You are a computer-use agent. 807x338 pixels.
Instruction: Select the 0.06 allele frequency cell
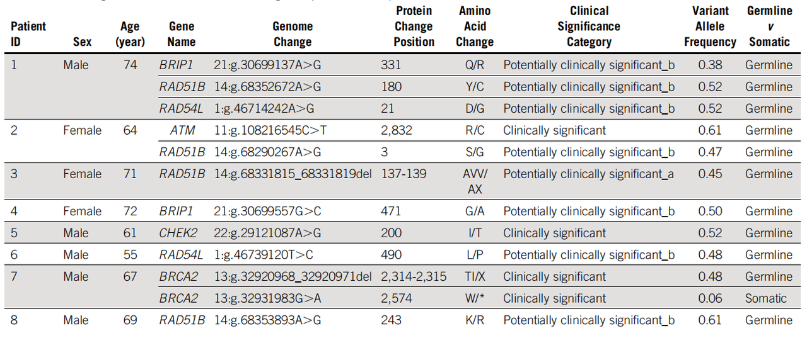tap(710, 298)
